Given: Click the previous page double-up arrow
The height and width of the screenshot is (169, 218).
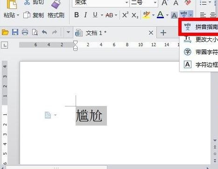Looking at the screenshot, I should (215, 147).
